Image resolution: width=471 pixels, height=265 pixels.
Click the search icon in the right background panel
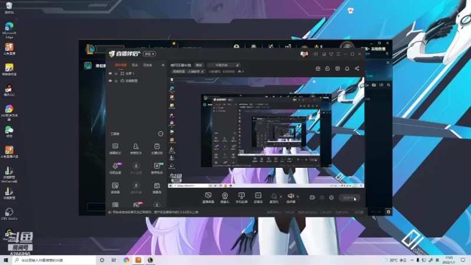click(389, 85)
